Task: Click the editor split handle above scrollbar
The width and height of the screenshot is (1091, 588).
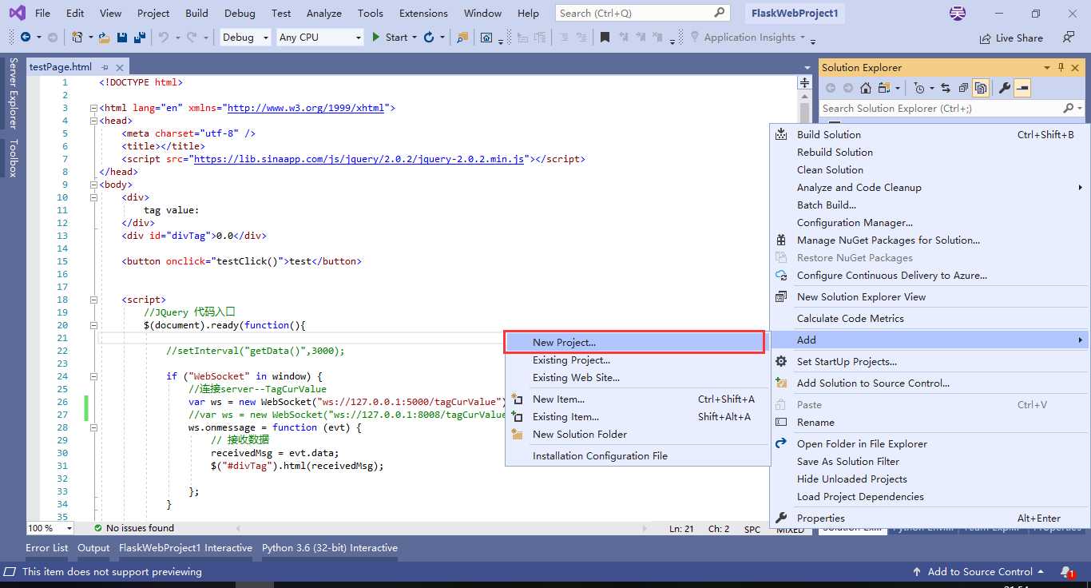Action: click(805, 83)
